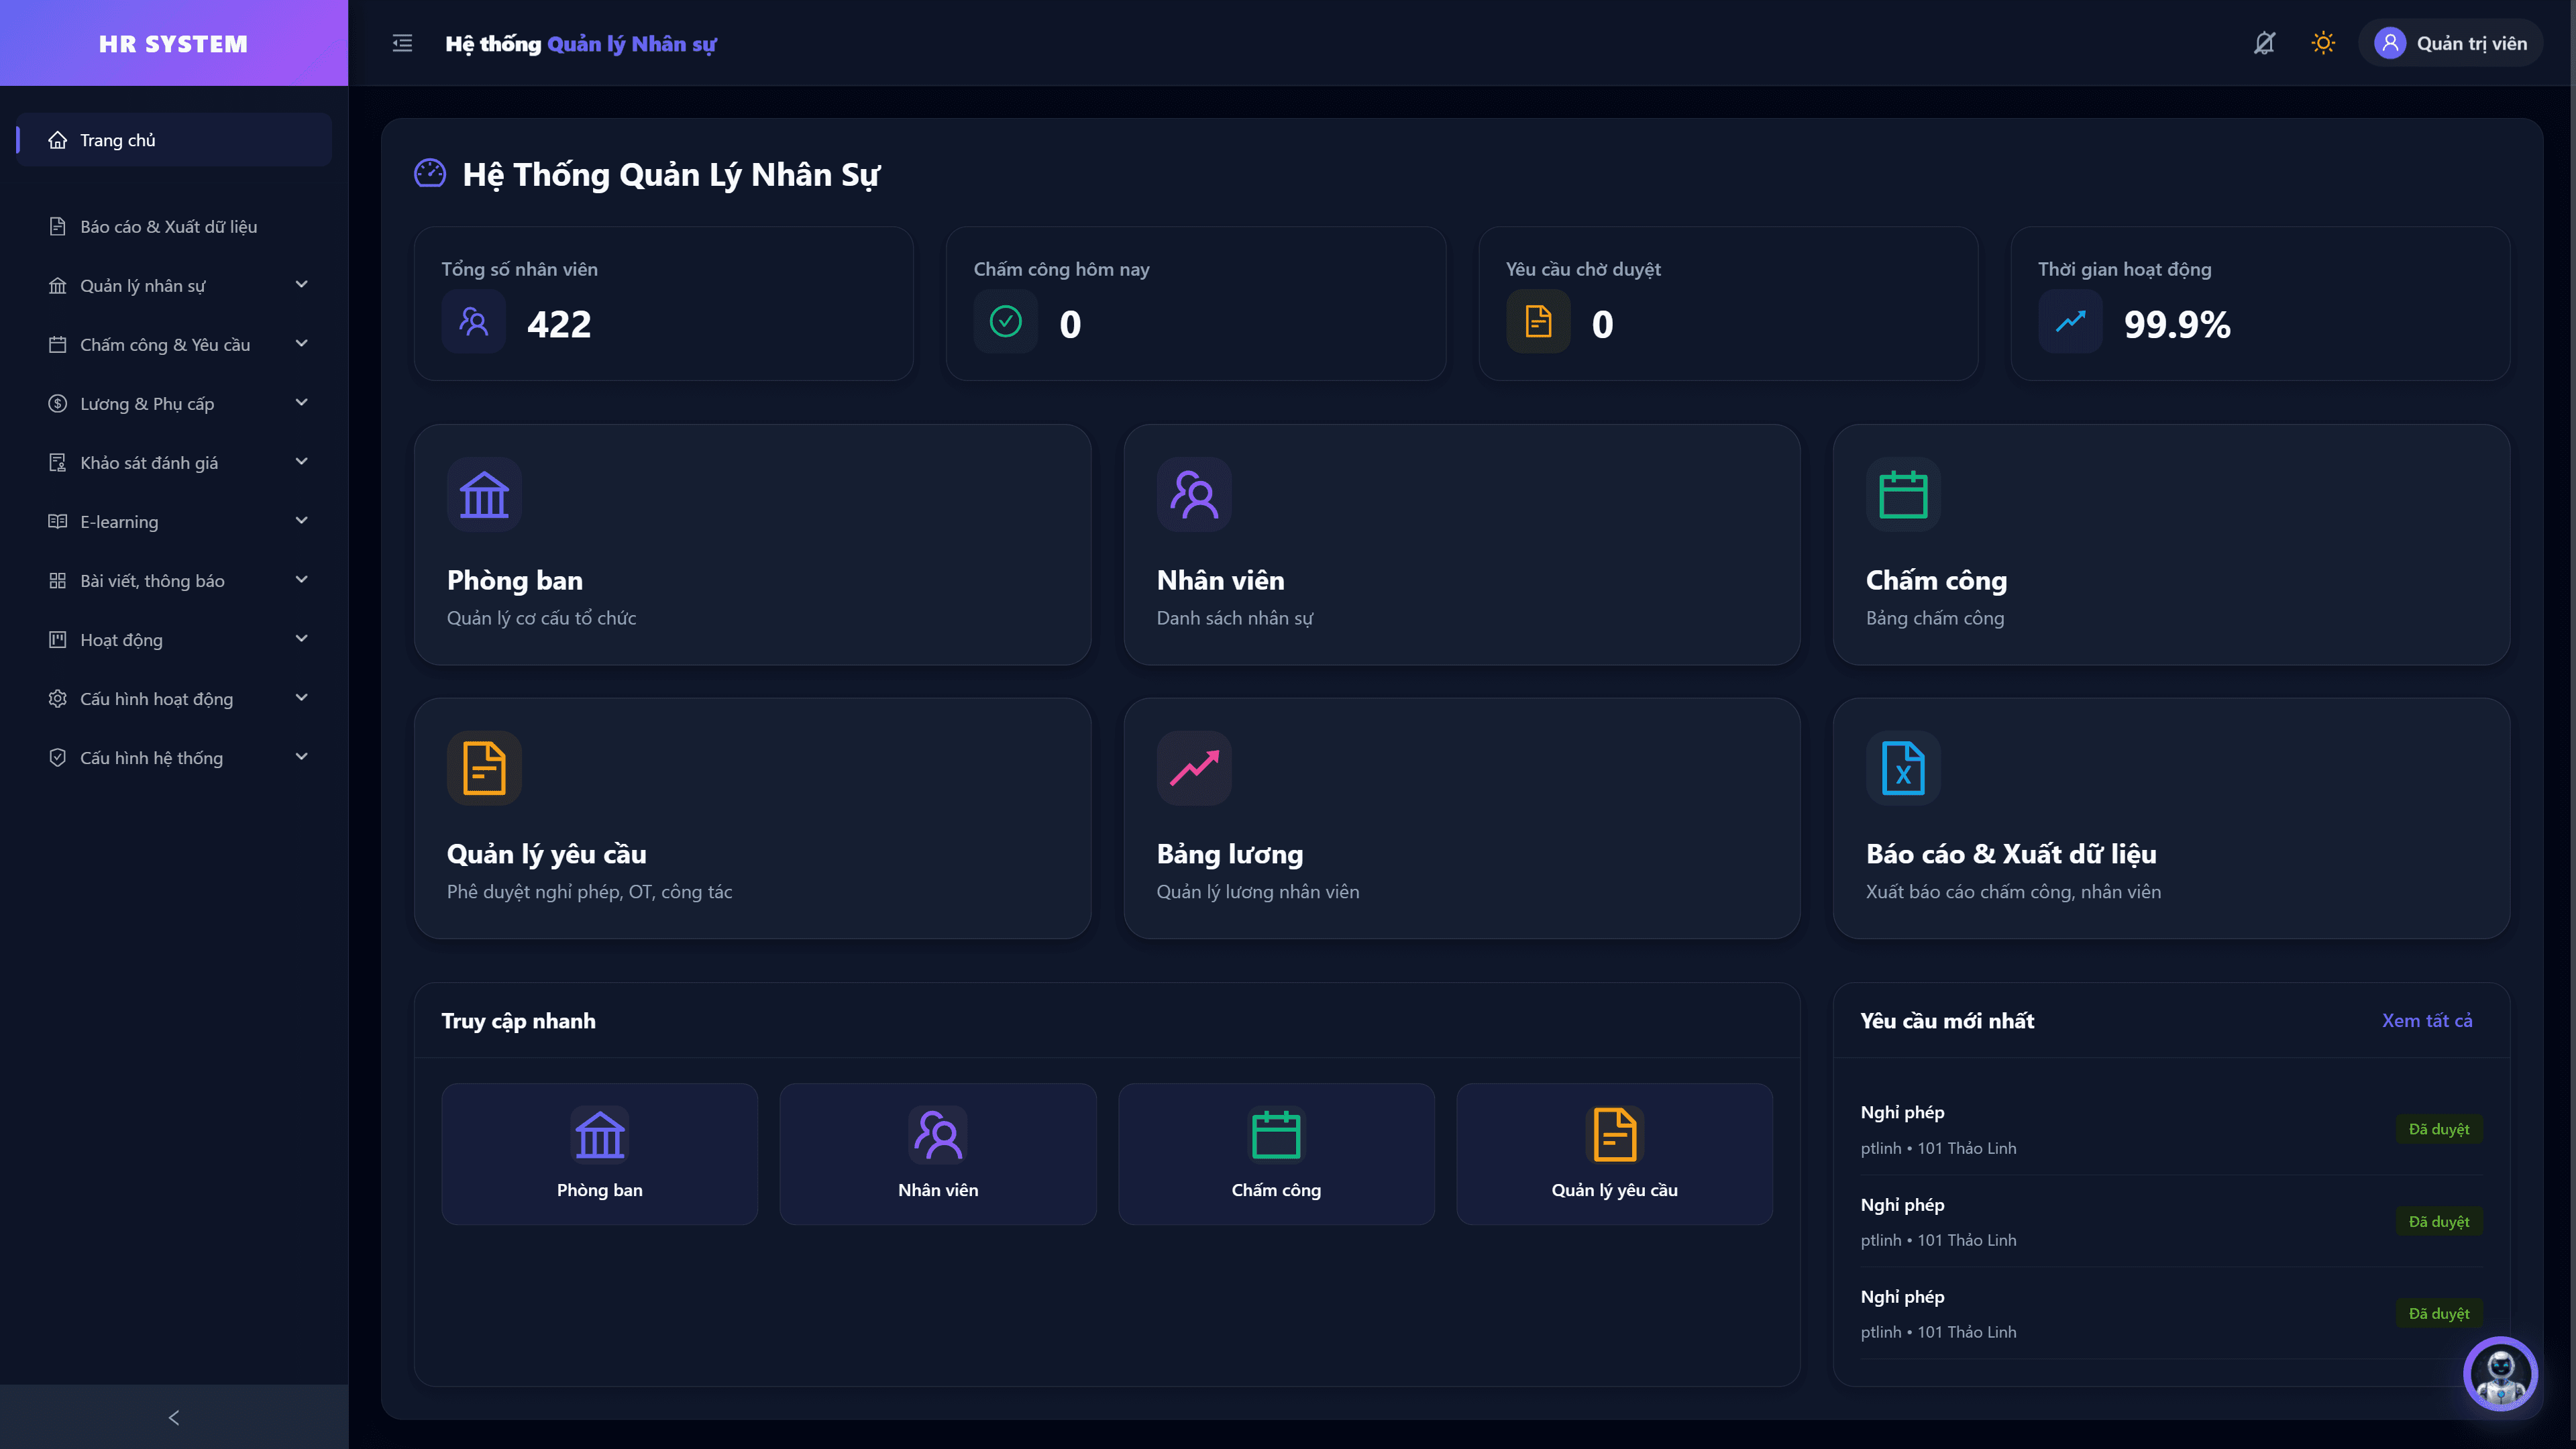This screenshot has height=1449, width=2576.
Task: Open the Nhân viên large card
Action: [1462, 545]
